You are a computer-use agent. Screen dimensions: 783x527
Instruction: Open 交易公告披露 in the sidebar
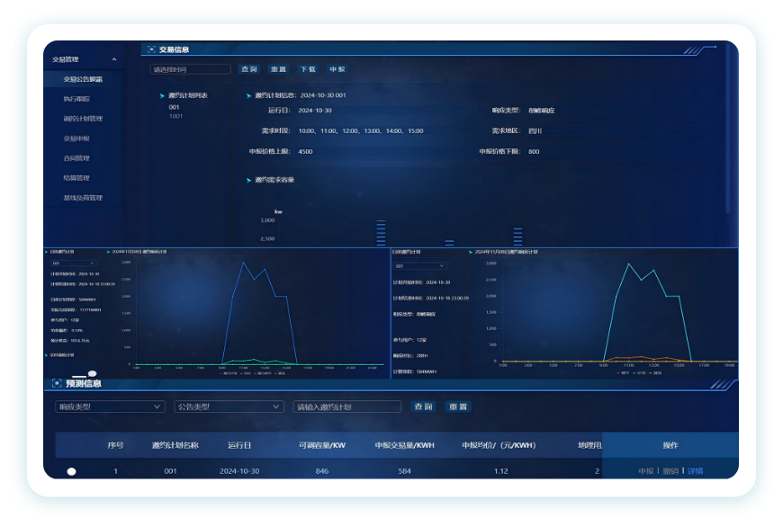tap(83, 79)
